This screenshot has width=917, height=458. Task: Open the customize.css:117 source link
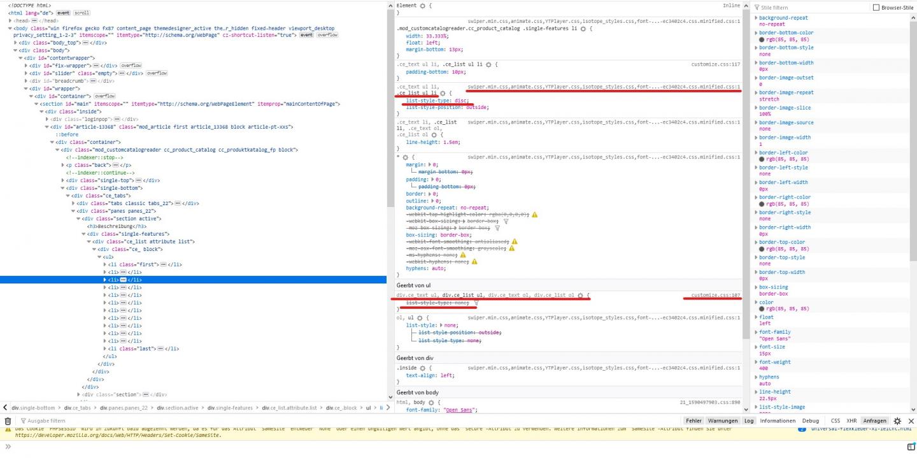[x=715, y=64]
